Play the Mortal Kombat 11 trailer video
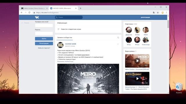The height and width of the screenshot is (104, 186). [x=137, y=79]
